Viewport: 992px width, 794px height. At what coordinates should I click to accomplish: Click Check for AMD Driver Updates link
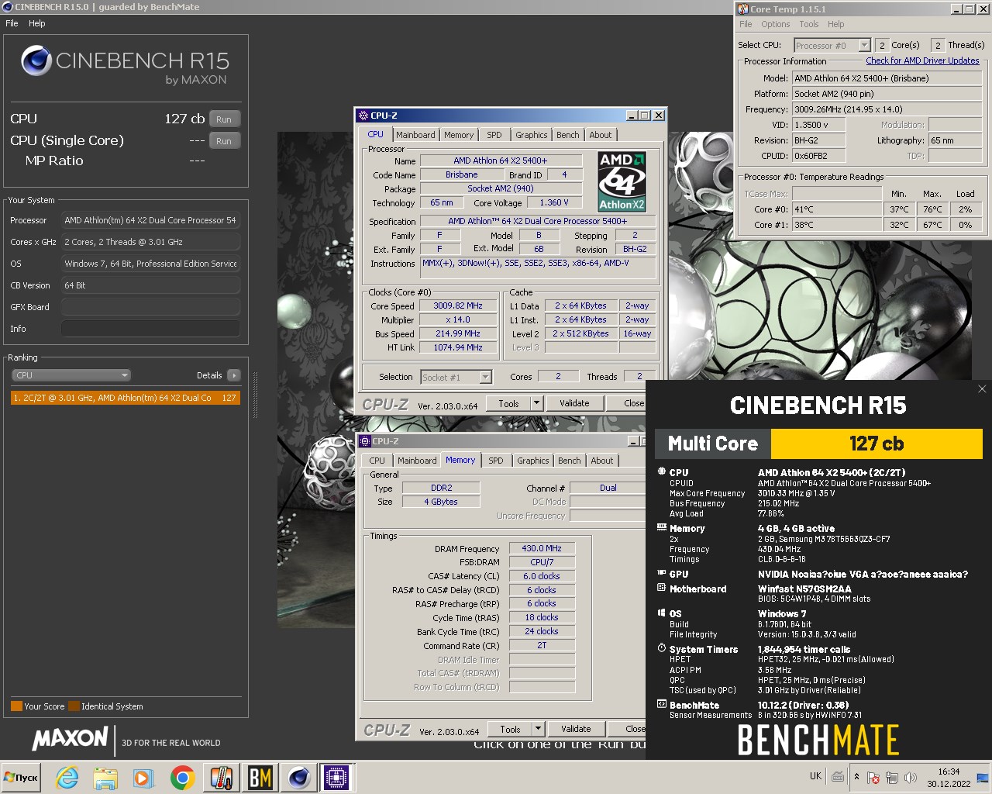[922, 60]
